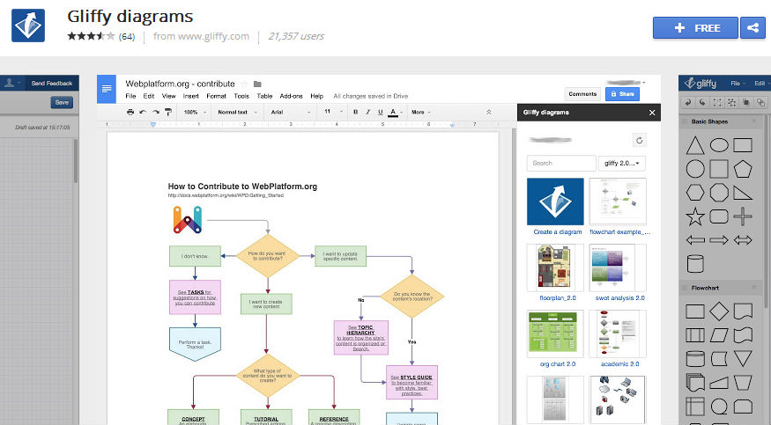
Task: Collapse the Docs toolbar with double chevron
Action: (489, 113)
